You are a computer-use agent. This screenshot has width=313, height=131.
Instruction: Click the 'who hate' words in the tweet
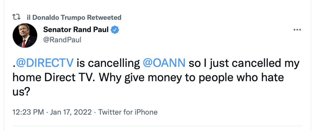click(x=260, y=77)
